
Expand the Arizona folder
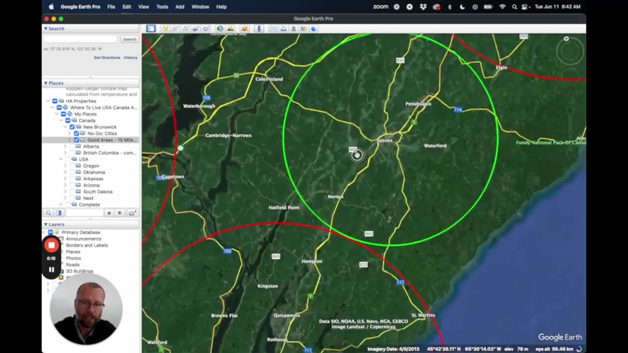65,185
